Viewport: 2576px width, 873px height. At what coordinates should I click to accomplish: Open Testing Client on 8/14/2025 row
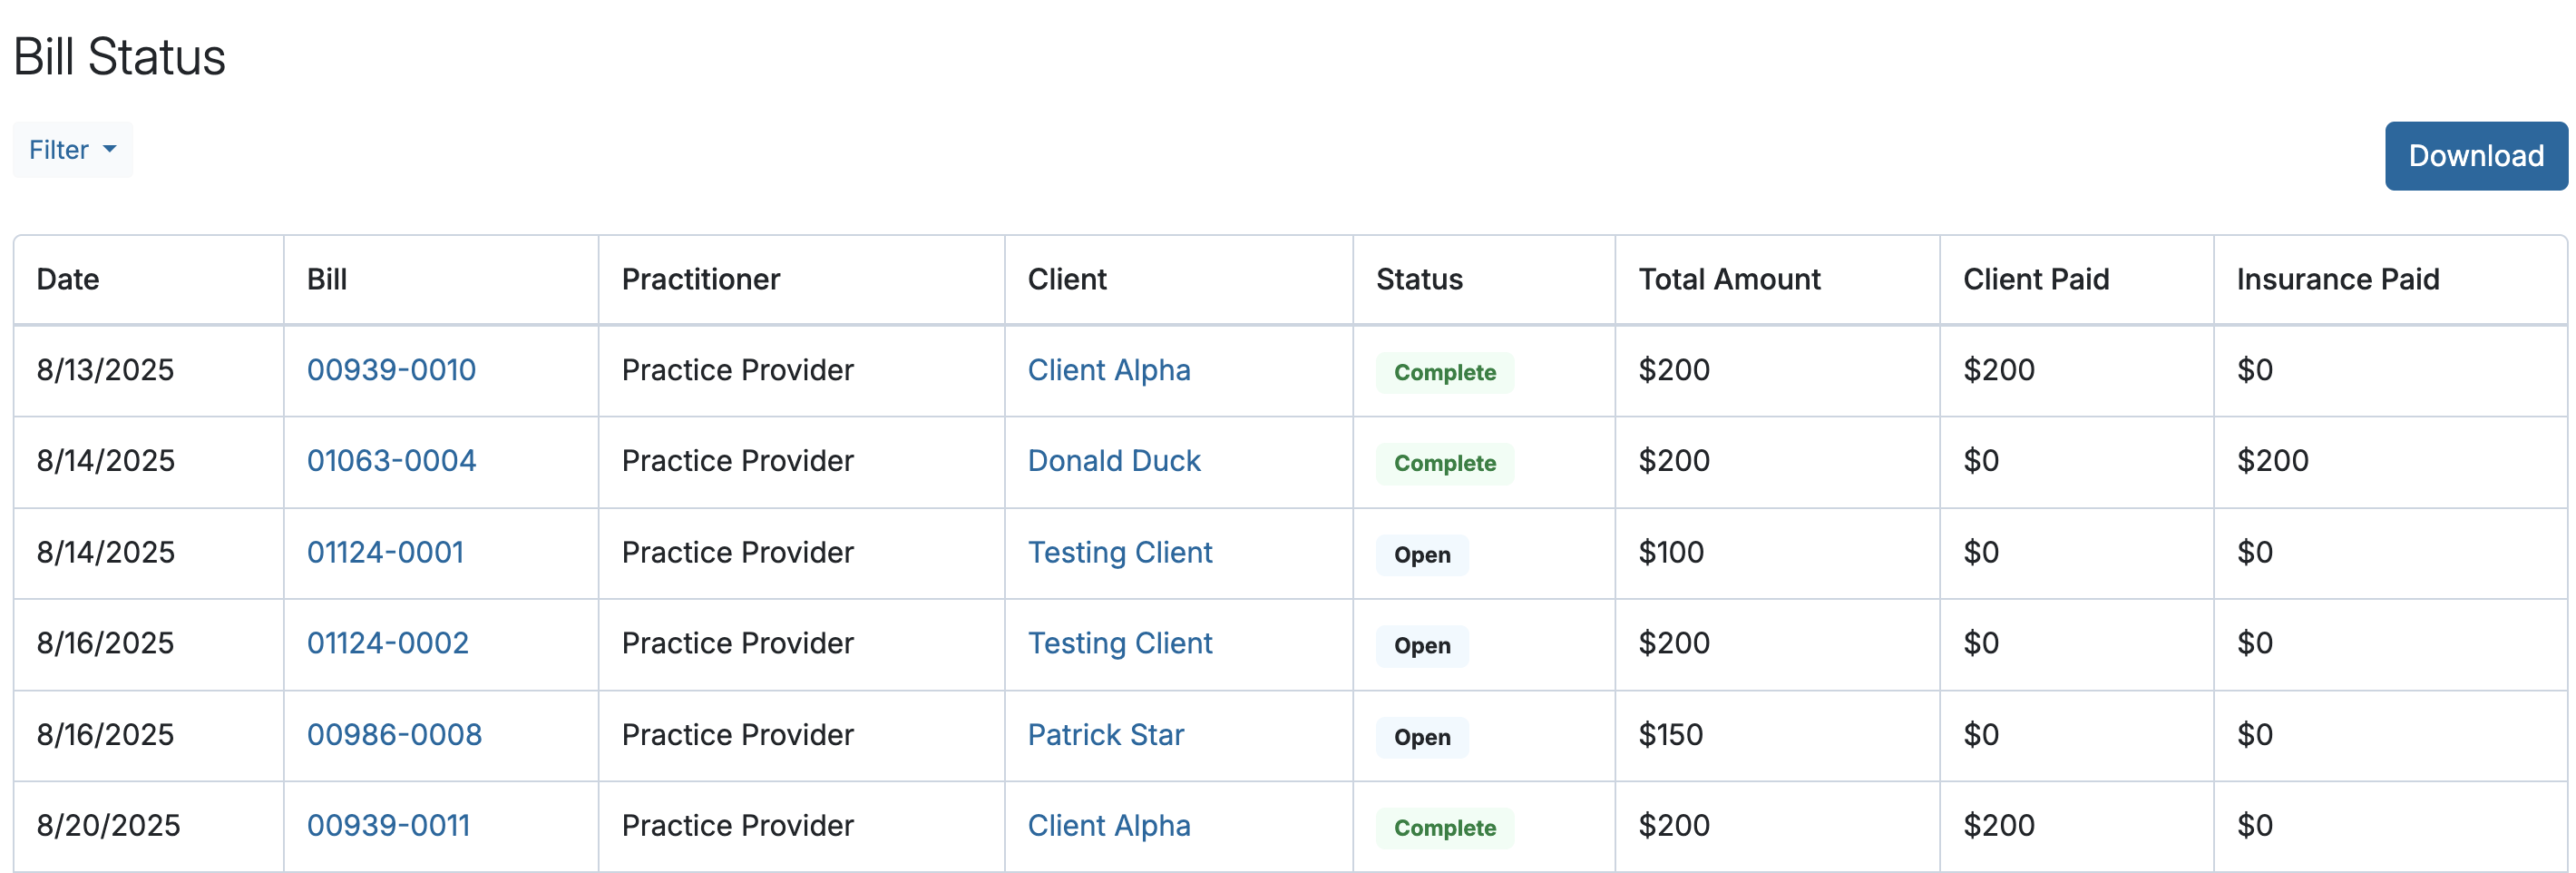(1119, 552)
